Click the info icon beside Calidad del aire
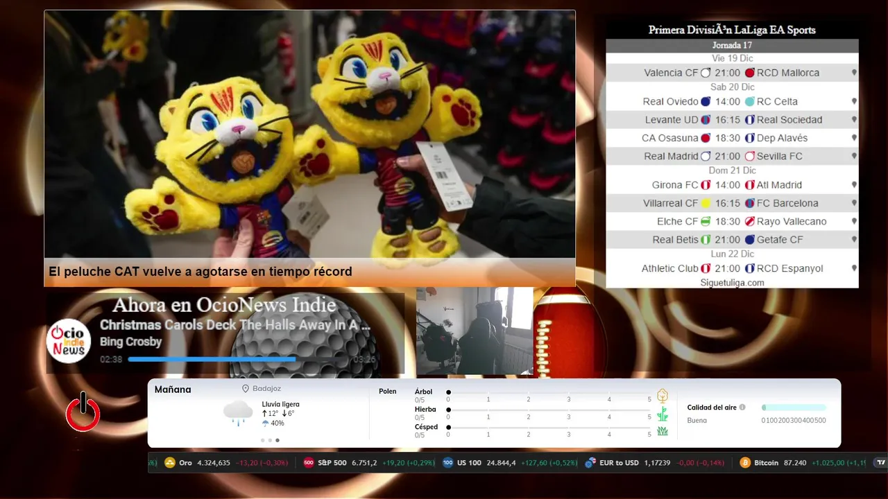 [x=742, y=408]
